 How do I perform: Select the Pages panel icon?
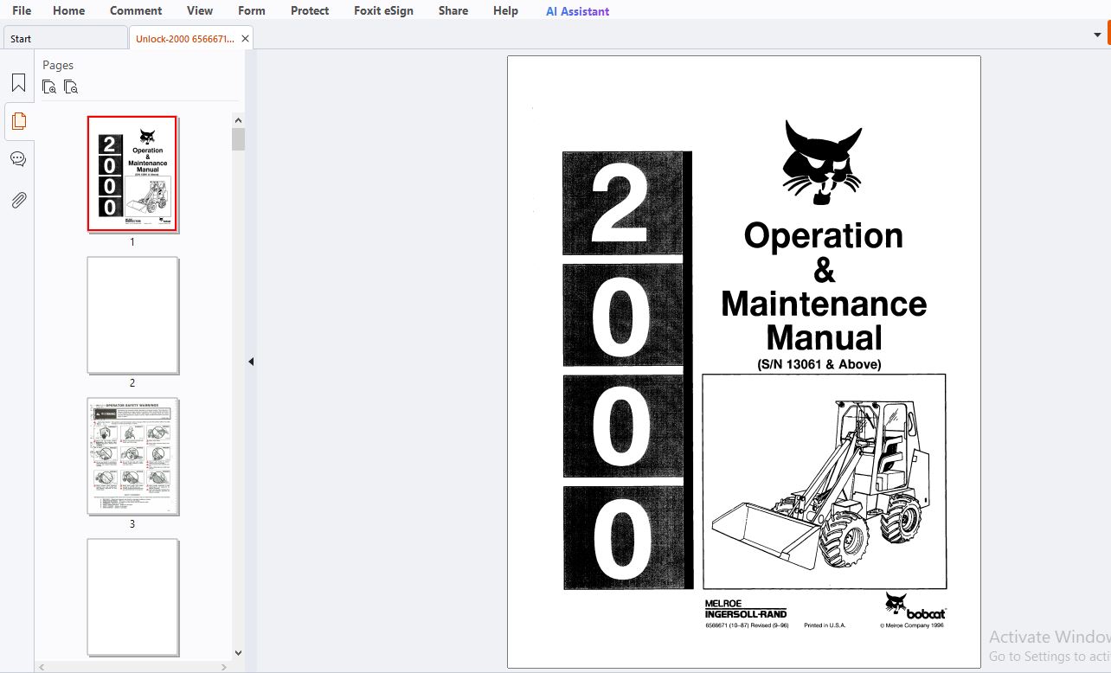point(18,121)
